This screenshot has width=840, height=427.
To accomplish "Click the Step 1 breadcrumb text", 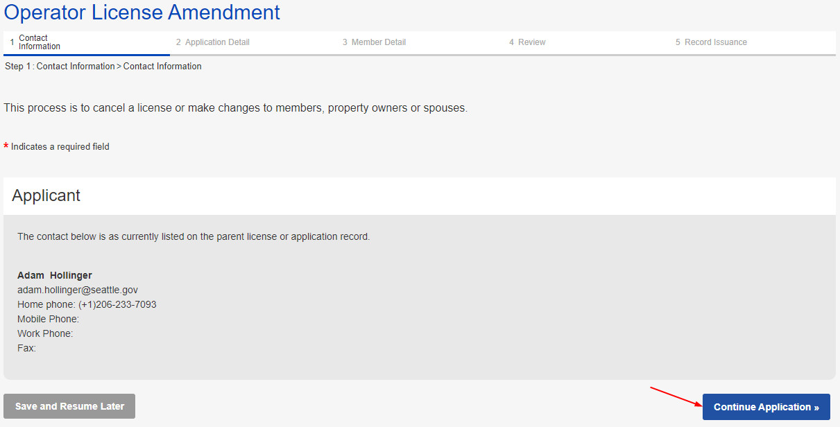I will (103, 67).
